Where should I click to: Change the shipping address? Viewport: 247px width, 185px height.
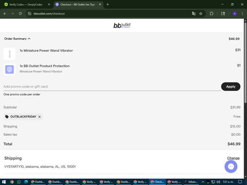click(x=233, y=158)
